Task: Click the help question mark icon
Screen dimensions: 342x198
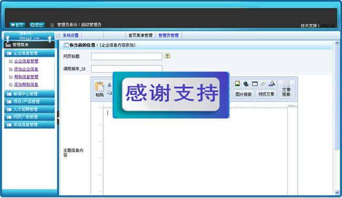Action: tap(167, 56)
